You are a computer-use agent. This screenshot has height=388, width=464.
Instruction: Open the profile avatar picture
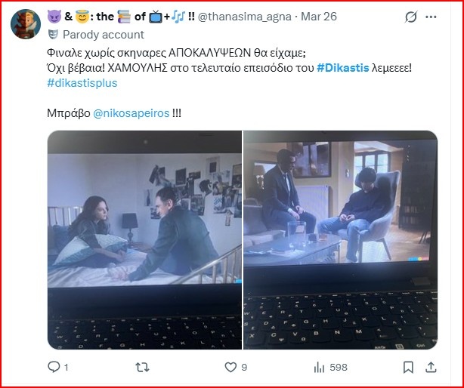click(x=26, y=24)
